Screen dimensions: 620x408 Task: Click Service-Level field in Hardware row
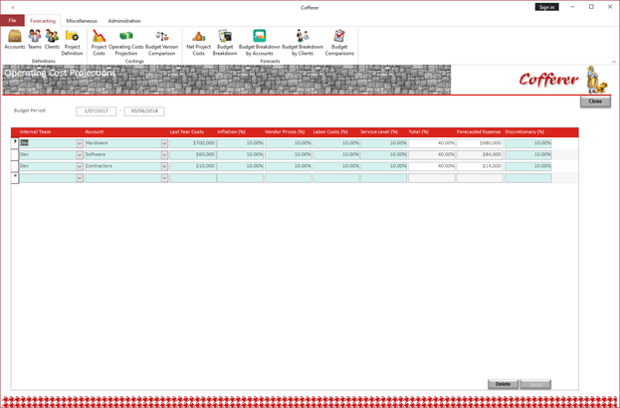click(x=383, y=143)
